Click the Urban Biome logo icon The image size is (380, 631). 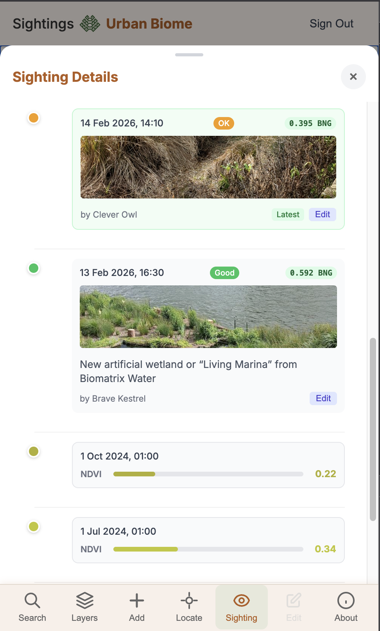[90, 24]
